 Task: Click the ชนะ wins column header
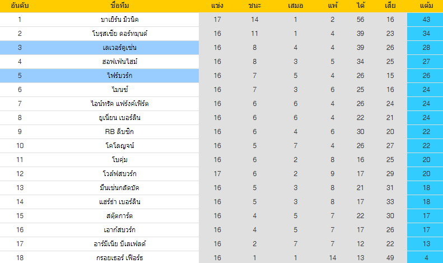tap(255, 6)
